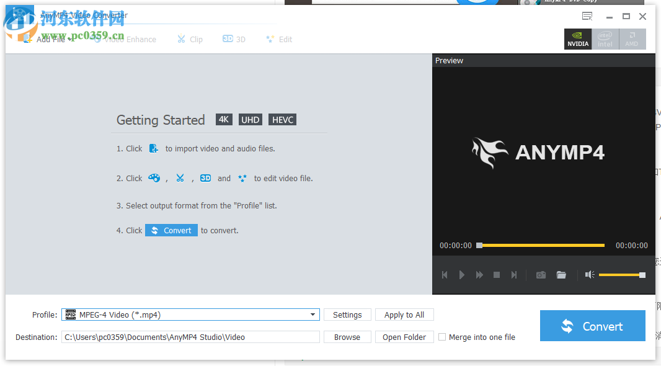Screen dimensions: 661x366
Task: Open the title bar menu icon
Action: [x=587, y=17]
